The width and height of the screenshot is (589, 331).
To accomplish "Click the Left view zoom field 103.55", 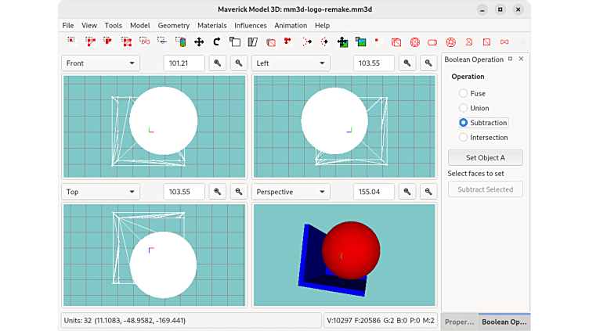I will point(374,63).
